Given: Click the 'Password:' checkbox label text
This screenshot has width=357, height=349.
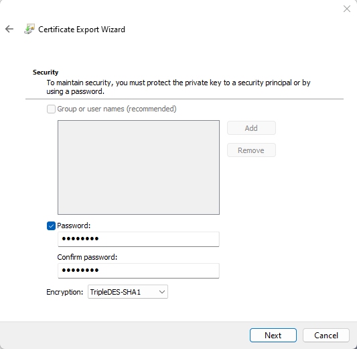Looking at the screenshot, I should pos(74,226).
